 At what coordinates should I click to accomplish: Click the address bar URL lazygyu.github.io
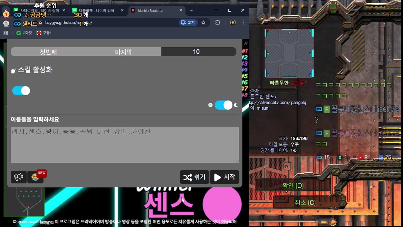[68, 23]
